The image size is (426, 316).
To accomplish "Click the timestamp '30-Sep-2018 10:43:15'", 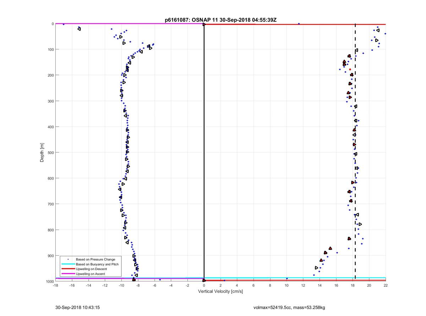I will [77, 307].
